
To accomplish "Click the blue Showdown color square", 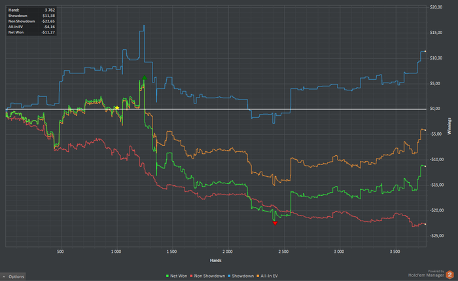I will coord(229,276).
